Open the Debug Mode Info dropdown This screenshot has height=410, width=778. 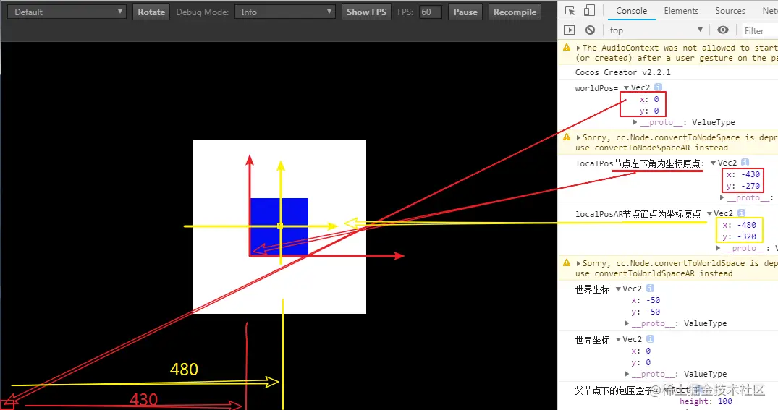pos(285,12)
